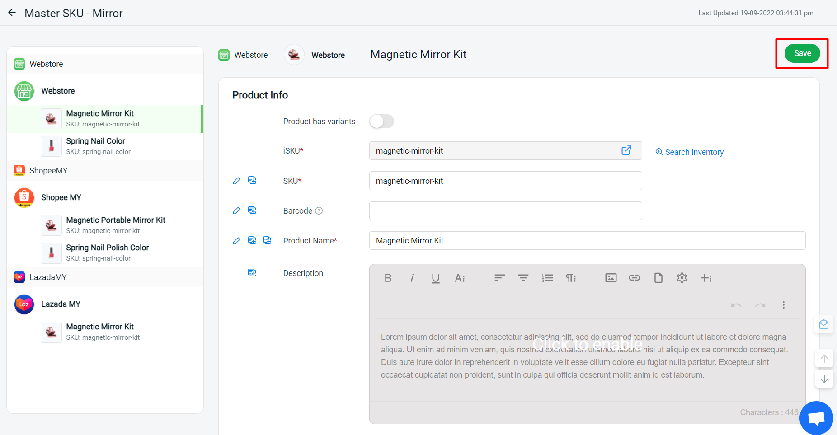Select the ShopeeMY section in the sidebar

[47, 170]
